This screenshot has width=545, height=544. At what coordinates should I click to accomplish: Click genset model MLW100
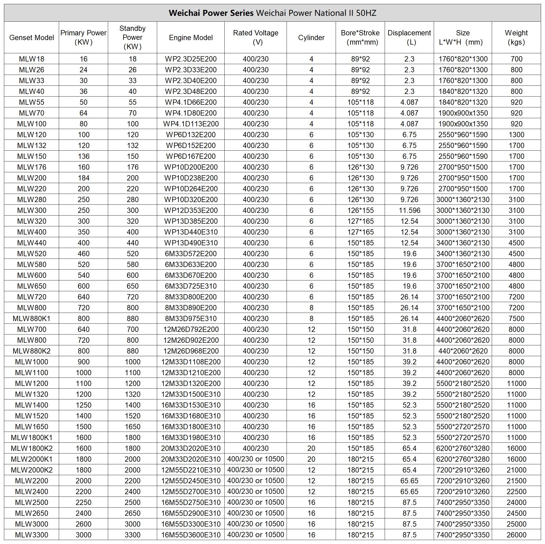click(32, 124)
